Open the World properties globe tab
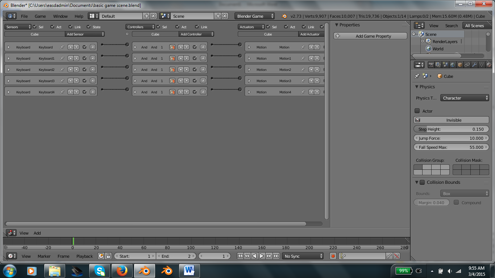 point(453,65)
